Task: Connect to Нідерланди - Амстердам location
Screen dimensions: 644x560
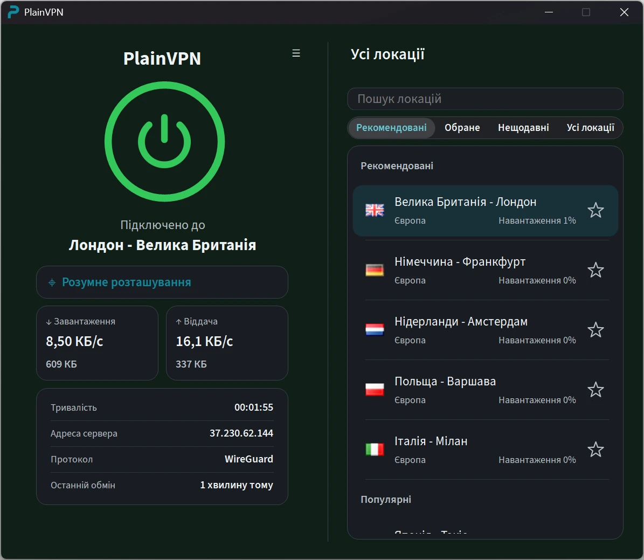Action: [485, 330]
